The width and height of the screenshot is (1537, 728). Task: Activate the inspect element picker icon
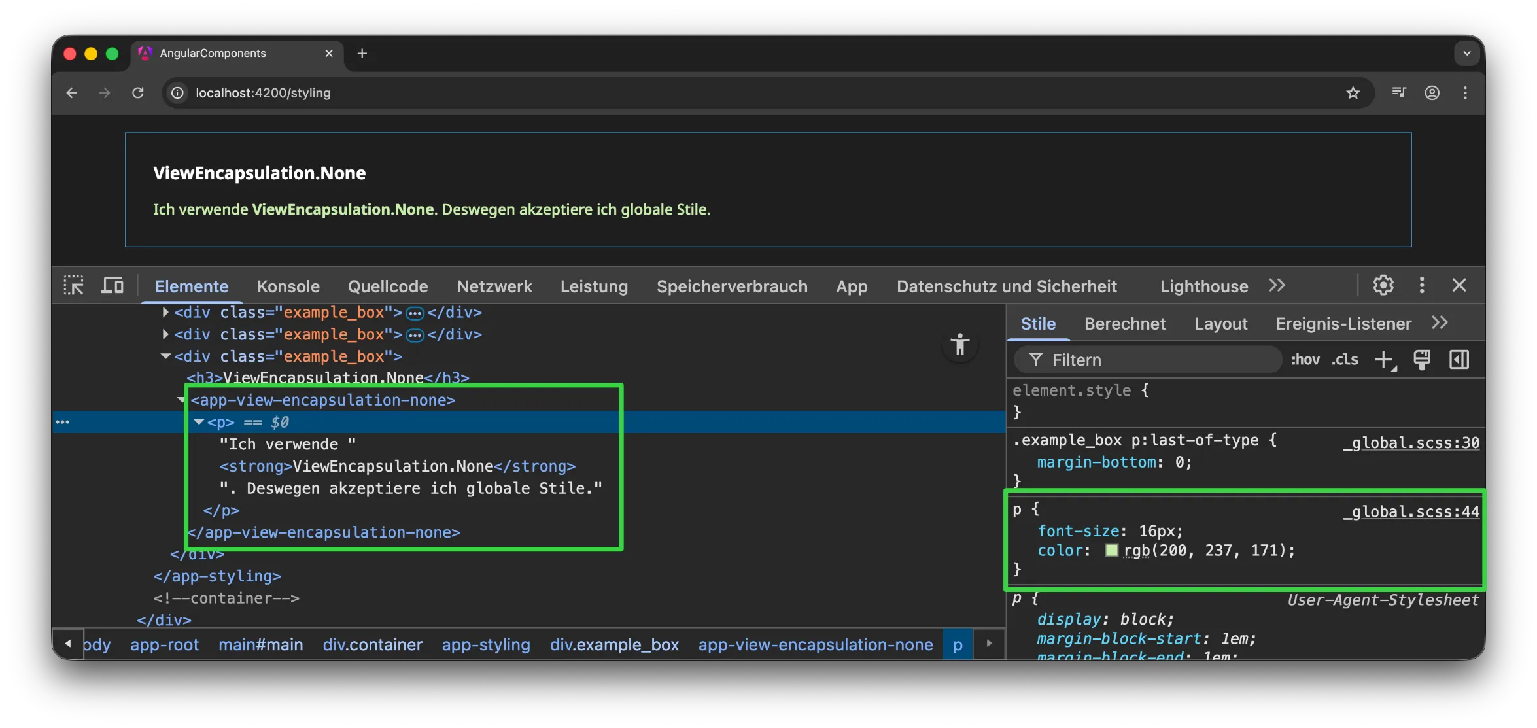coord(73,286)
